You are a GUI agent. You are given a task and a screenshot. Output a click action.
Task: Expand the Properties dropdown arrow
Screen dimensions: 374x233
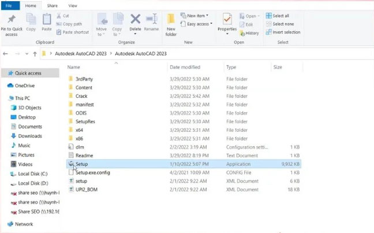pyautogui.click(x=227, y=34)
